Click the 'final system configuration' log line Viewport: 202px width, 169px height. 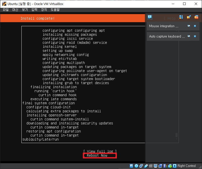(x=49, y=103)
